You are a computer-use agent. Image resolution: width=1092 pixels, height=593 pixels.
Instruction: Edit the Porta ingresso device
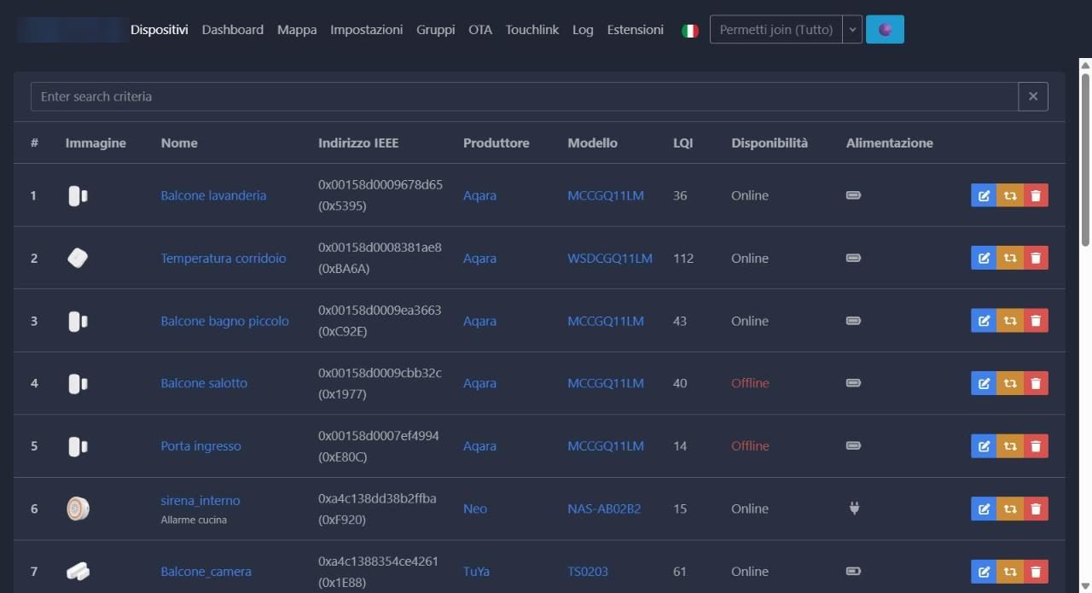point(984,445)
